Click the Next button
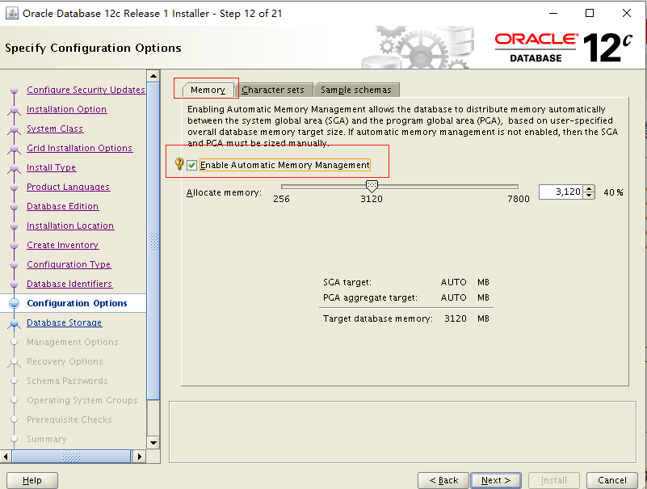647x489 pixels. [x=495, y=480]
